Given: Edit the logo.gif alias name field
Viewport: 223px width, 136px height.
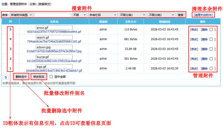Looking at the screenshot, I should click(x=54, y=66).
